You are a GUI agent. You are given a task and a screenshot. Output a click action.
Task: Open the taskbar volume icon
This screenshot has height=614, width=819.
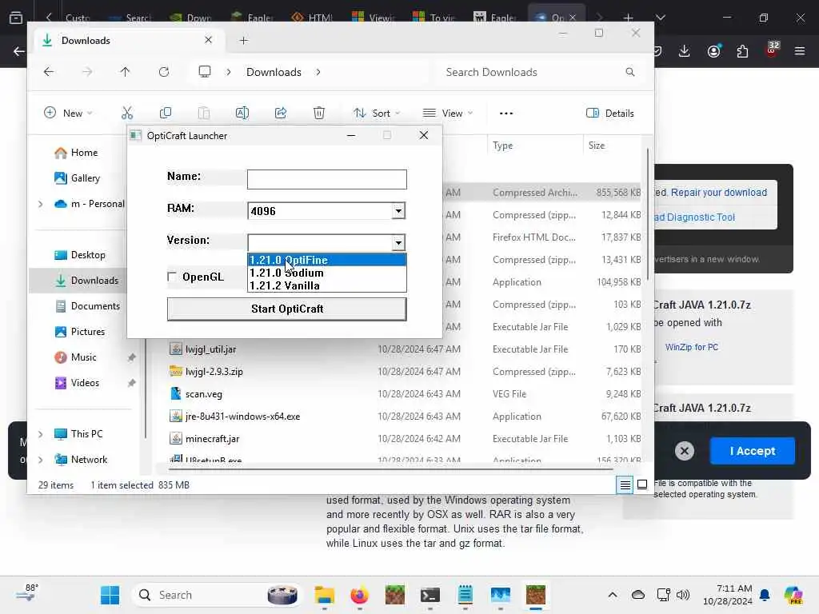[683, 595]
